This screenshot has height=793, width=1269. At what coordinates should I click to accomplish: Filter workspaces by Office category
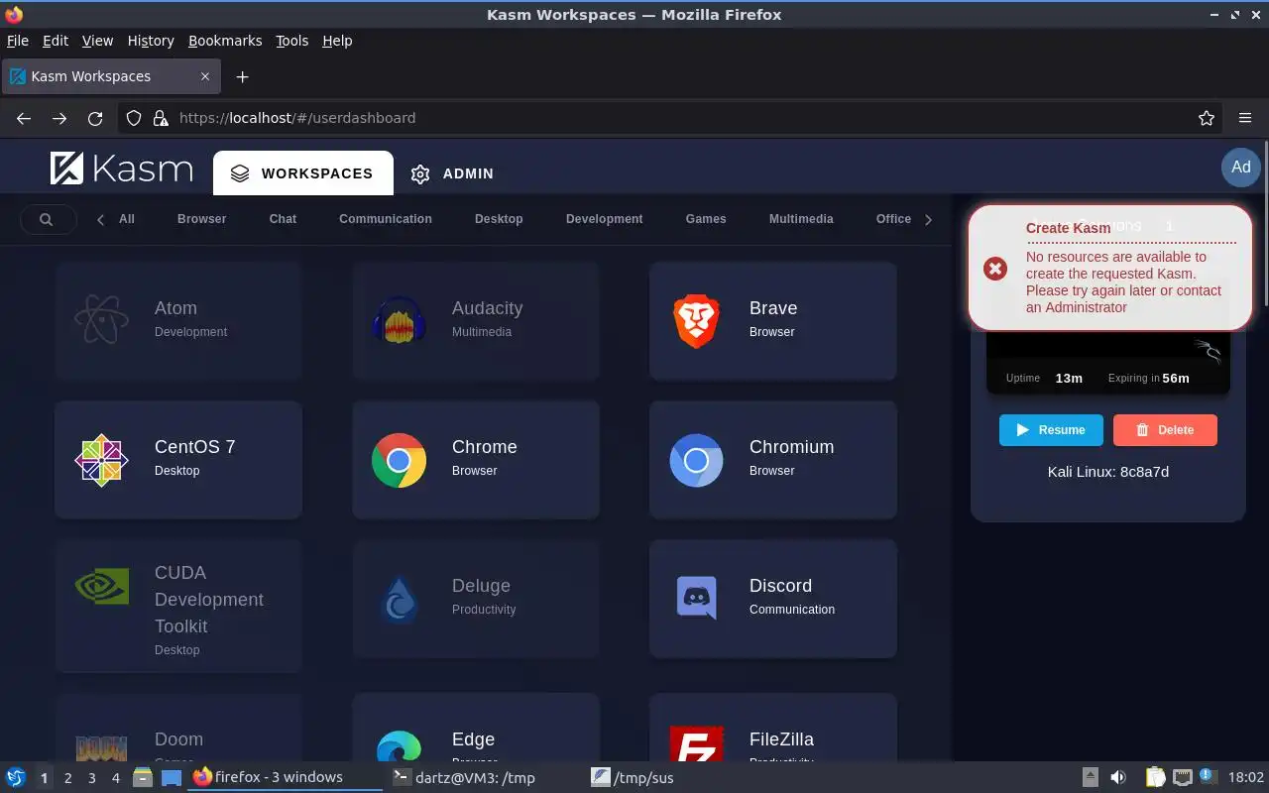click(x=893, y=219)
